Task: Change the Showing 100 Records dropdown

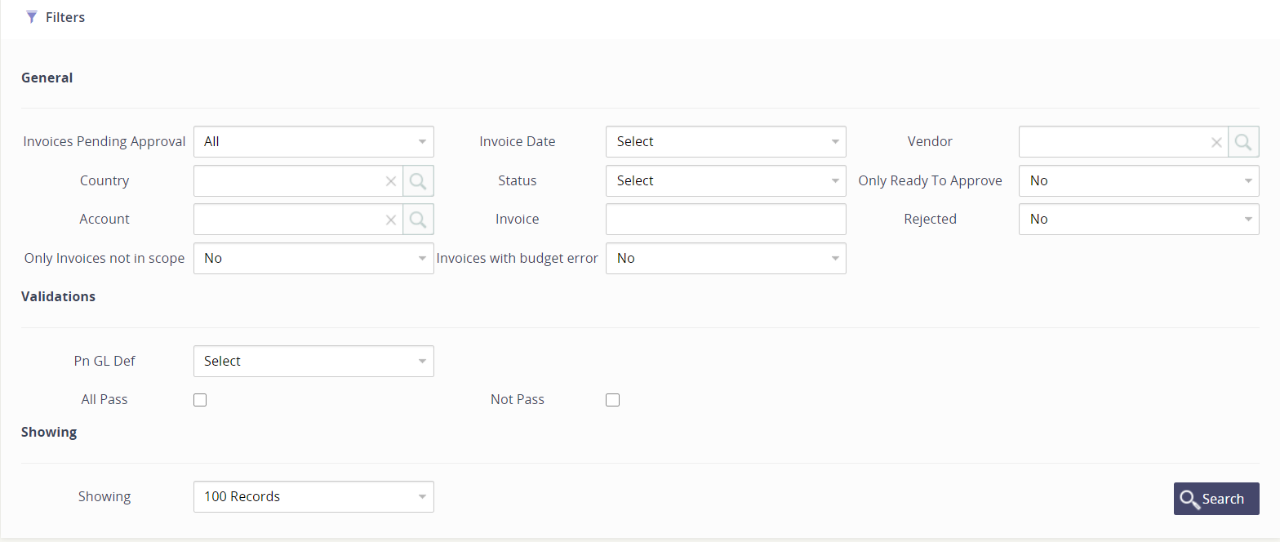Action: [313, 497]
